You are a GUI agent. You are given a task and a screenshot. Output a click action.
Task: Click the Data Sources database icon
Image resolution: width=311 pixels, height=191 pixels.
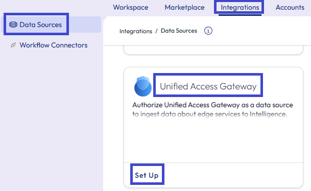13,25
